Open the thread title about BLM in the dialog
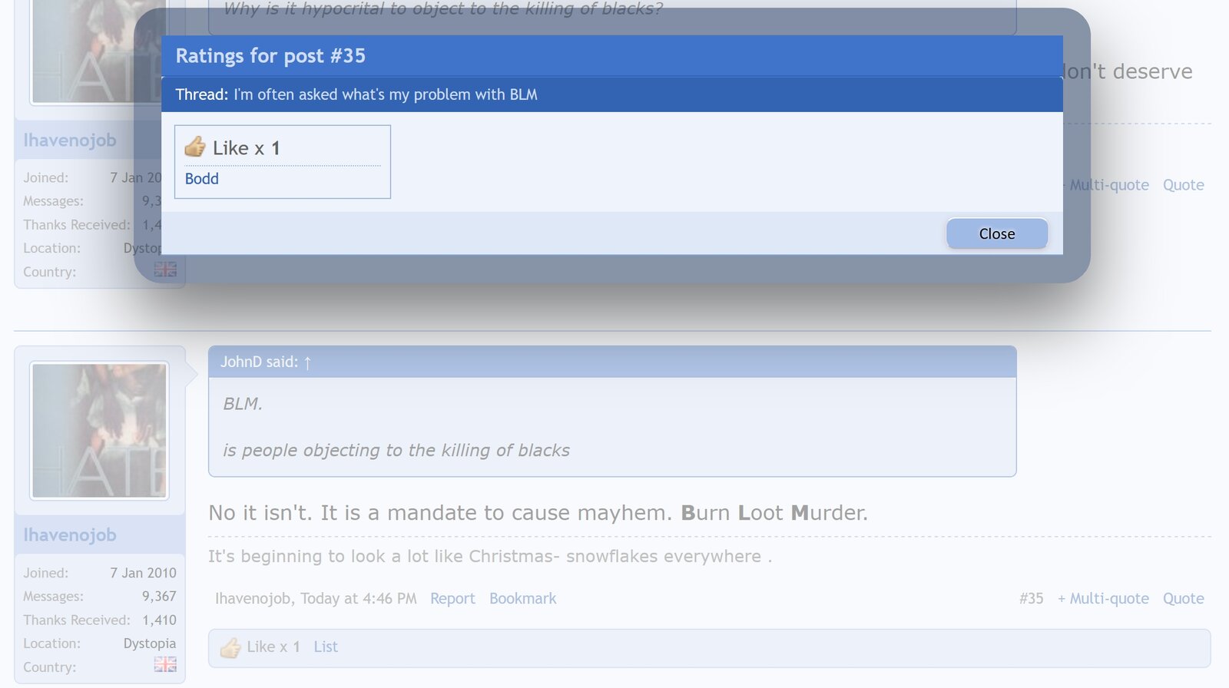Image resolution: width=1229 pixels, height=688 pixels. pos(385,94)
